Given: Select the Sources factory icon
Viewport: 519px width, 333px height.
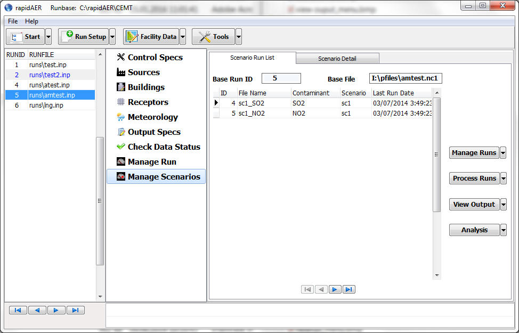Looking at the screenshot, I should (x=120, y=72).
